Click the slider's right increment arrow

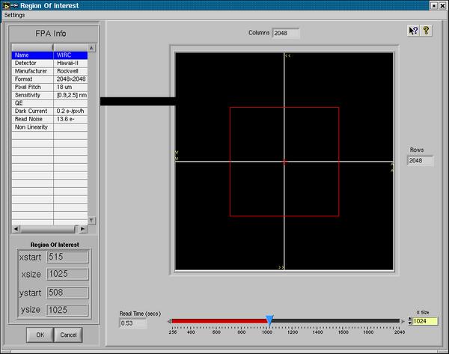pos(404,321)
